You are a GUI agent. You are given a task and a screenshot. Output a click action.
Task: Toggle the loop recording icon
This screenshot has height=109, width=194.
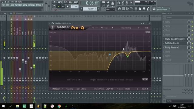point(76,2)
